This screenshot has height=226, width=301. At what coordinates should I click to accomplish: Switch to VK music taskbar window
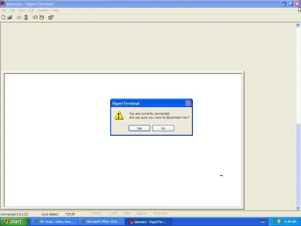(x=54, y=222)
